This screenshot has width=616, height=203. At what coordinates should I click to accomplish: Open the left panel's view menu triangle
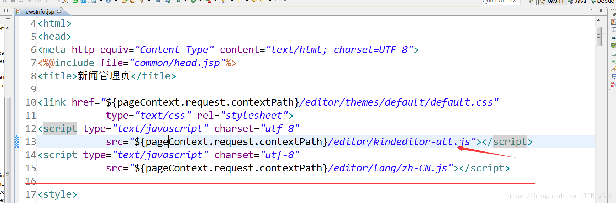(8, 19)
